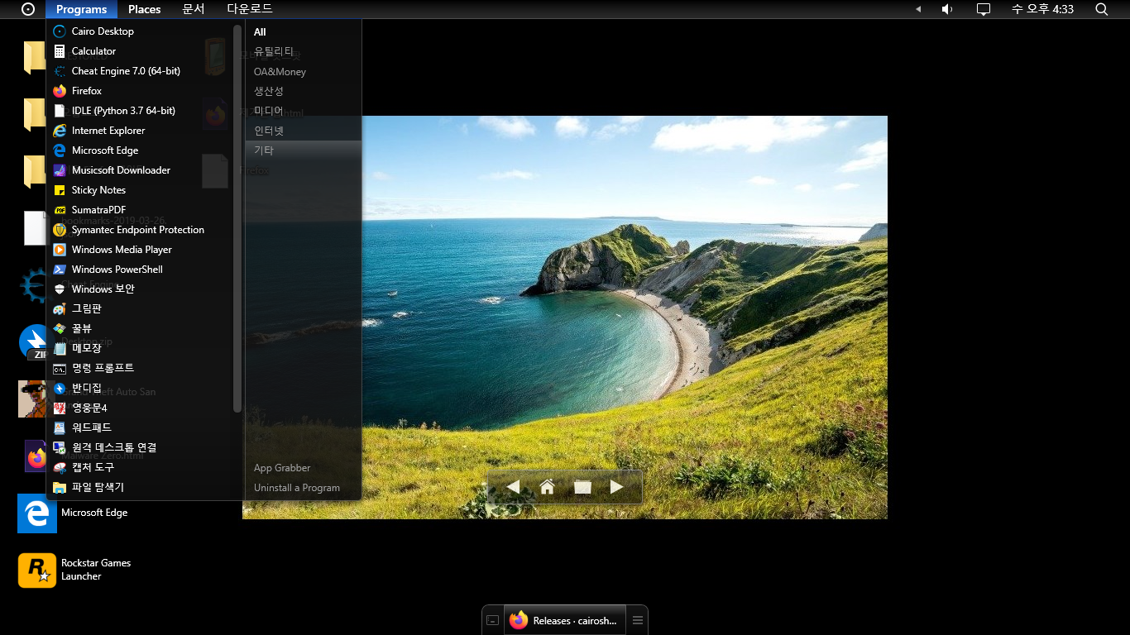The width and height of the screenshot is (1130, 635).
Task: Open the Programs menu
Action: [x=81, y=9]
